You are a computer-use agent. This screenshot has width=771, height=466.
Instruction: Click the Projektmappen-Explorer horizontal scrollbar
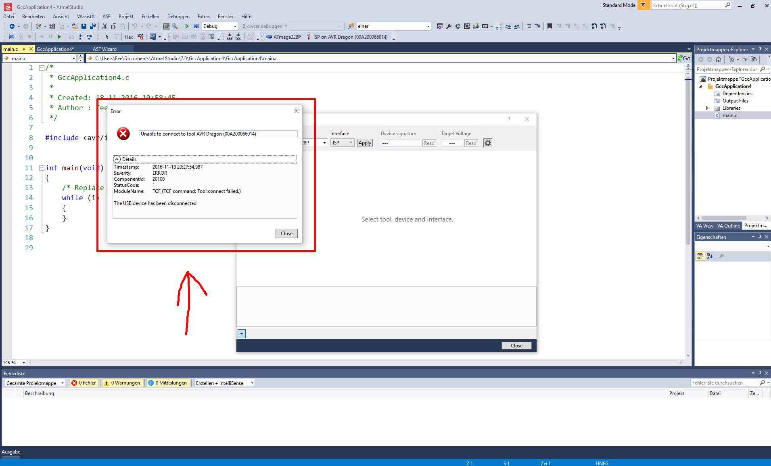pos(732,218)
